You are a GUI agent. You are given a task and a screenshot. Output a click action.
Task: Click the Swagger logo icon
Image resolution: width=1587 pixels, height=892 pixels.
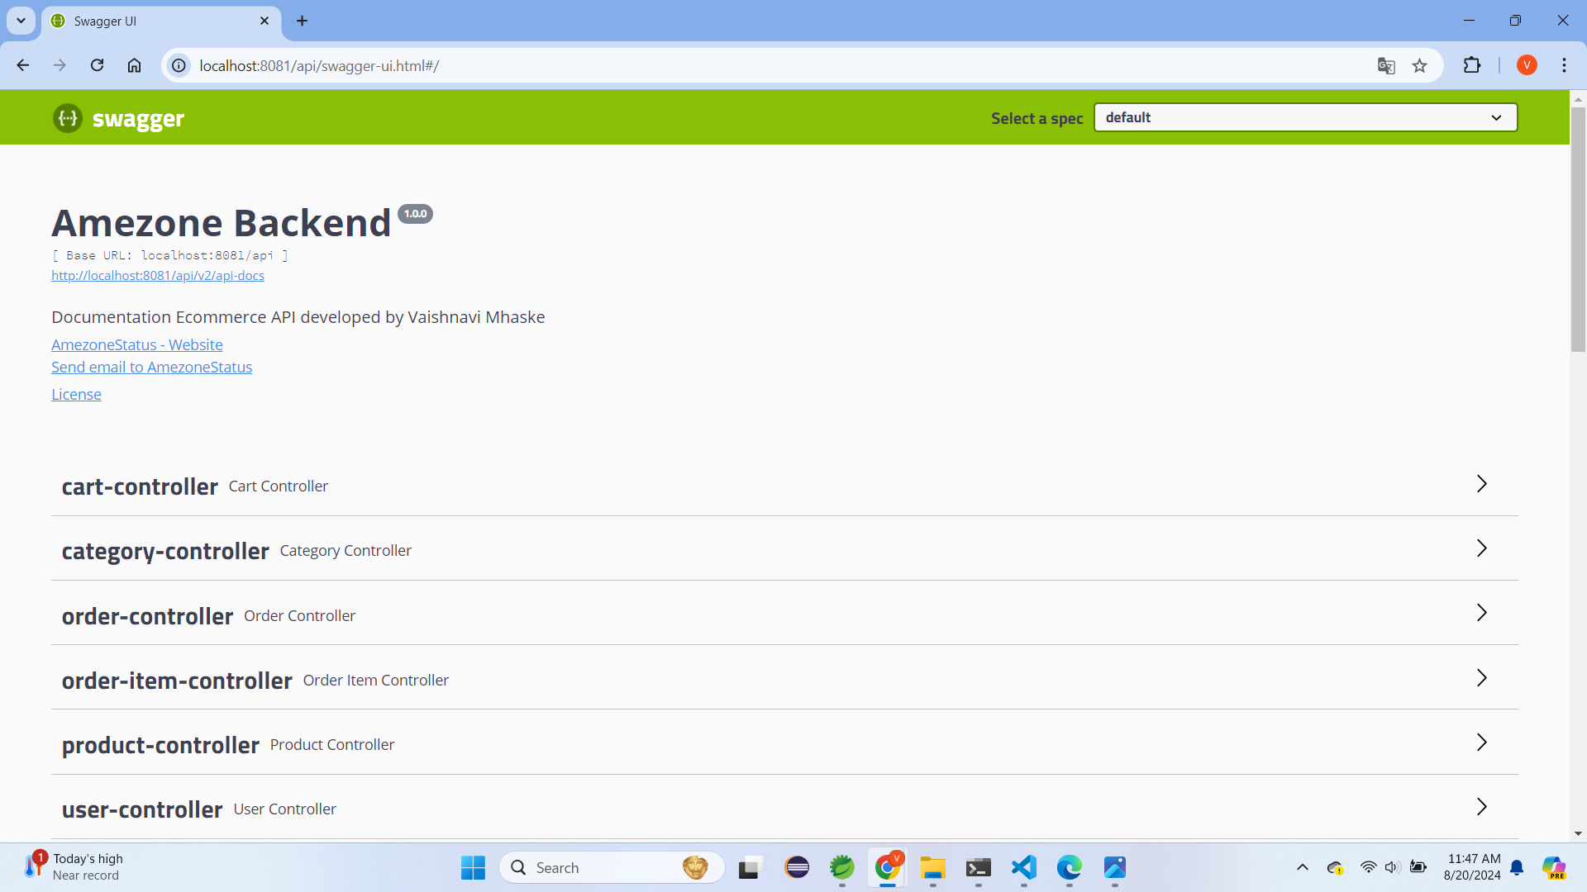coord(68,118)
